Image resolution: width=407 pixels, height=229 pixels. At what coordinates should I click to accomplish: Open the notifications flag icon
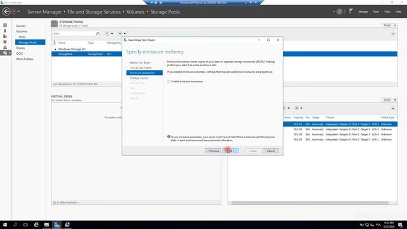(350, 11)
